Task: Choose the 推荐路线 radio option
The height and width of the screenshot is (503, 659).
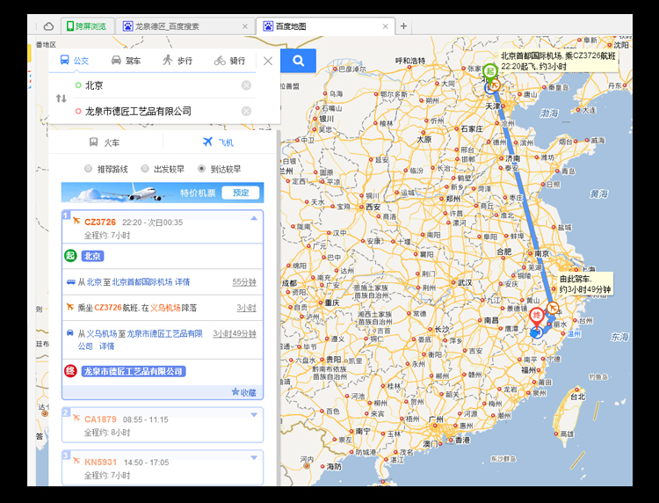Action: click(x=88, y=169)
